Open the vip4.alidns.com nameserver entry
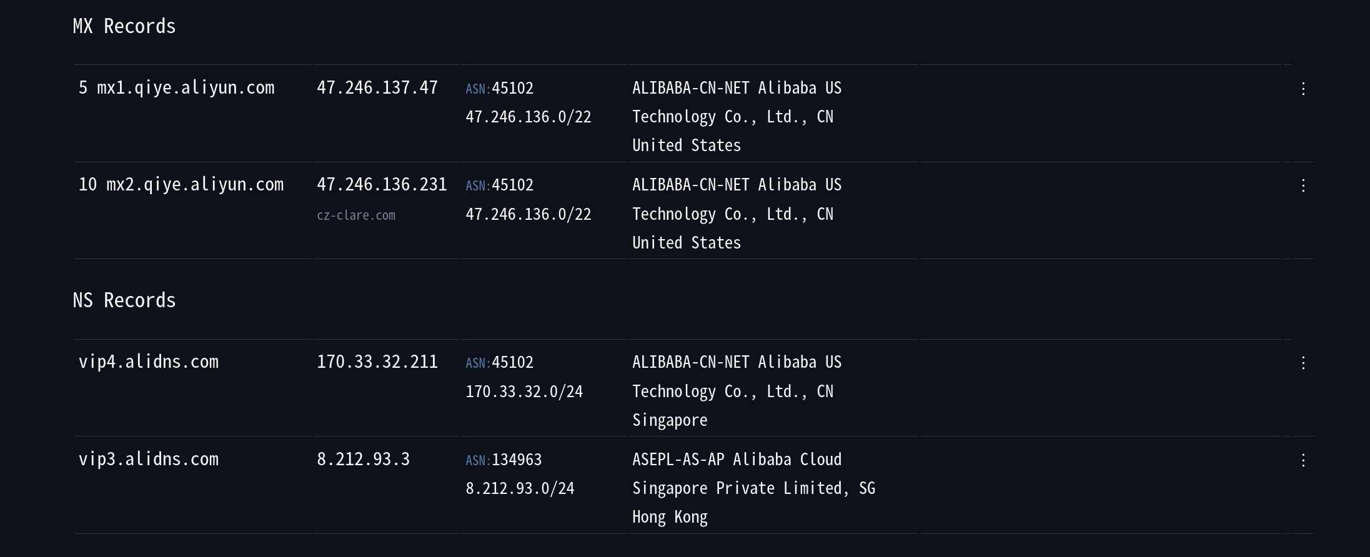The height and width of the screenshot is (557, 1370). pyautogui.click(x=149, y=362)
